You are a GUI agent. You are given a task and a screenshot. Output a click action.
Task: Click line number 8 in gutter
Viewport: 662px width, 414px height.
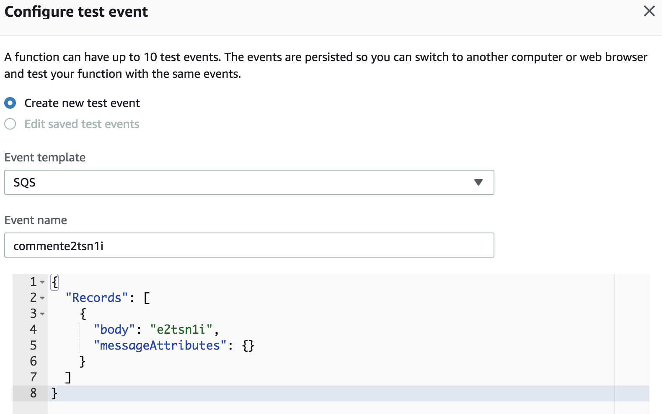click(x=34, y=393)
